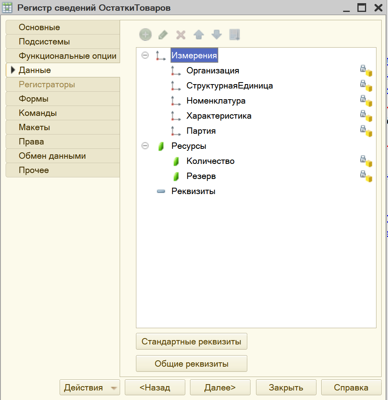388x400 pixels.
Task: Click the Закрыть button
Action: click(x=286, y=387)
